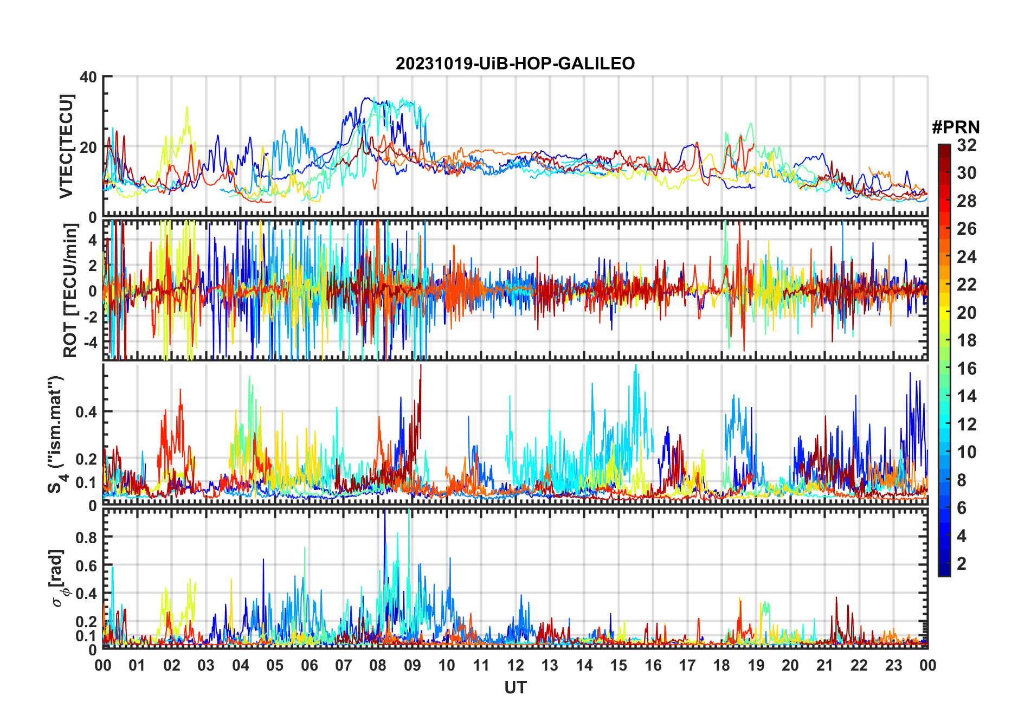The width and height of the screenshot is (1031, 721).
Task: Click the 0.1 tick on σφ axis
Action: (86, 635)
